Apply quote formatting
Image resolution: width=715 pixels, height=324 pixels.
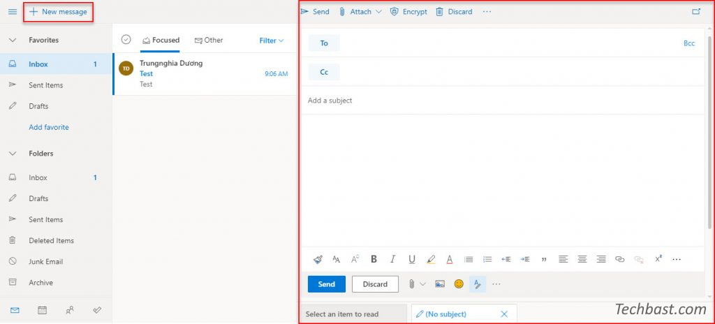click(544, 260)
